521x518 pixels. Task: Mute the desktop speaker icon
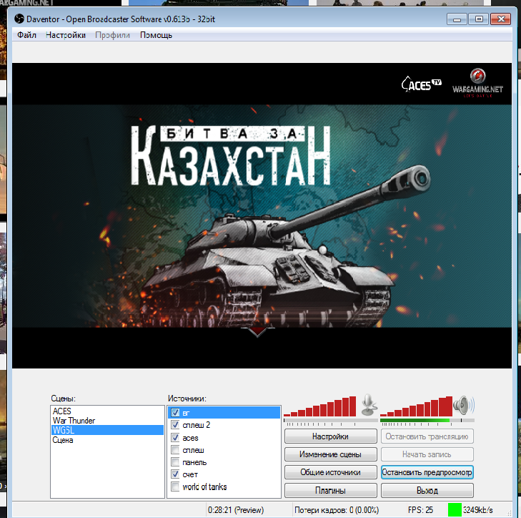[464, 405]
